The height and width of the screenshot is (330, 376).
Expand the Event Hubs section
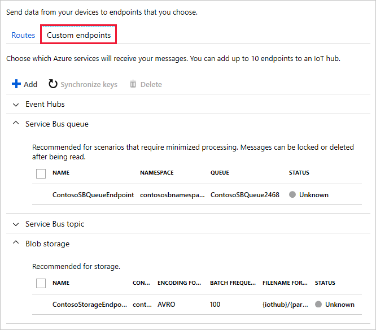[16, 105]
